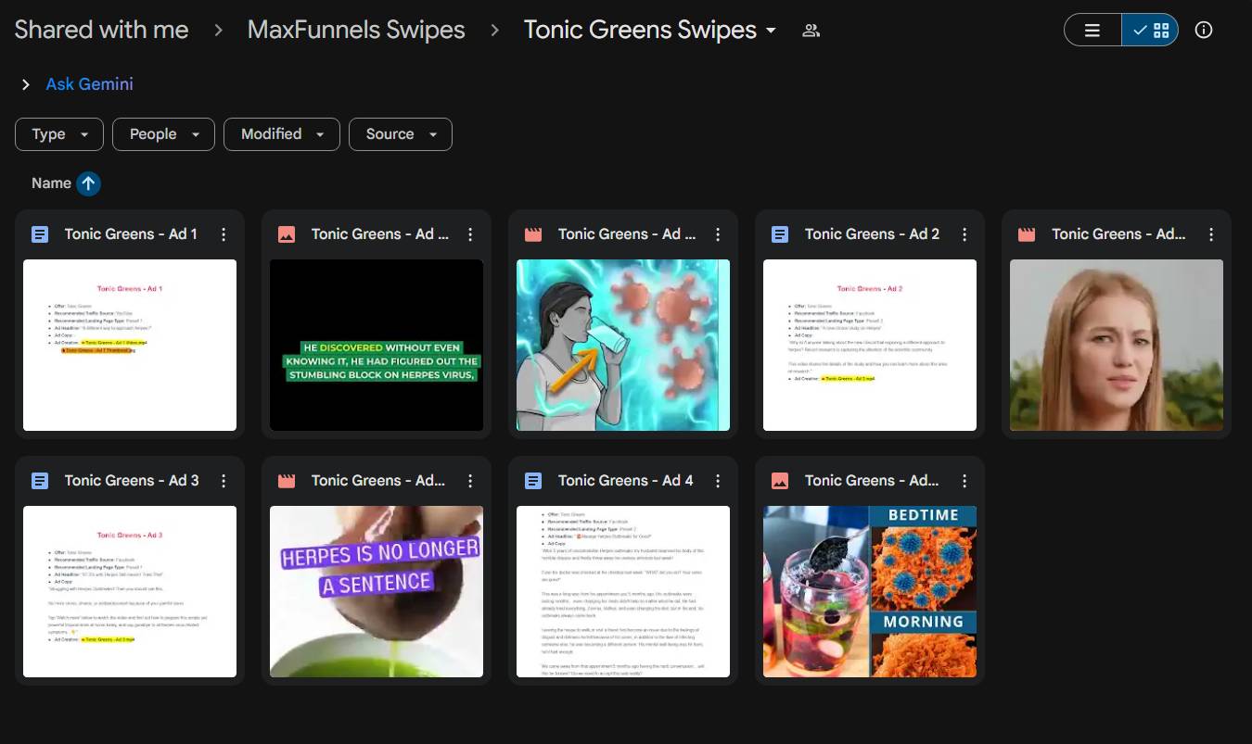Select the grid layout view toggle
The height and width of the screenshot is (744, 1252).
pyautogui.click(x=1150, y=31)
